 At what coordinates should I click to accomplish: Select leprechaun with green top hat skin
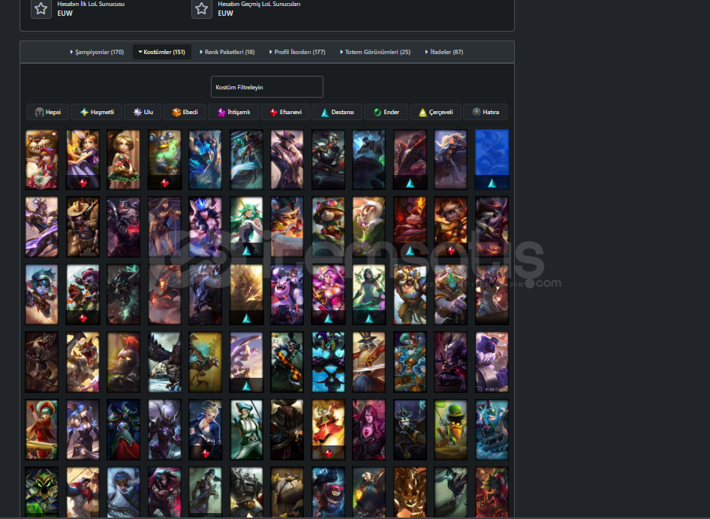click(x=450, y=430)
